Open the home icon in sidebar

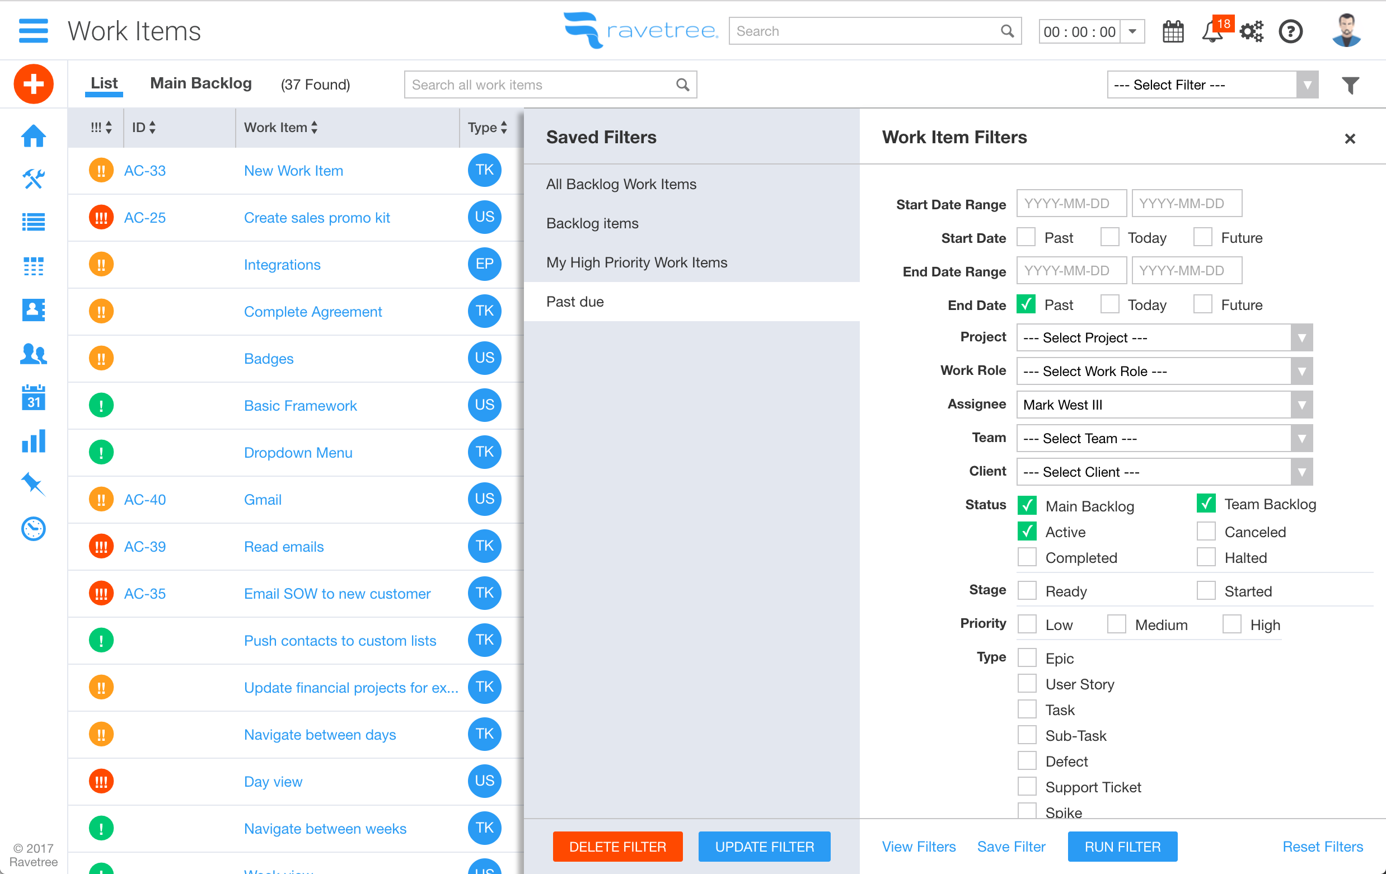tap(34, 137)
